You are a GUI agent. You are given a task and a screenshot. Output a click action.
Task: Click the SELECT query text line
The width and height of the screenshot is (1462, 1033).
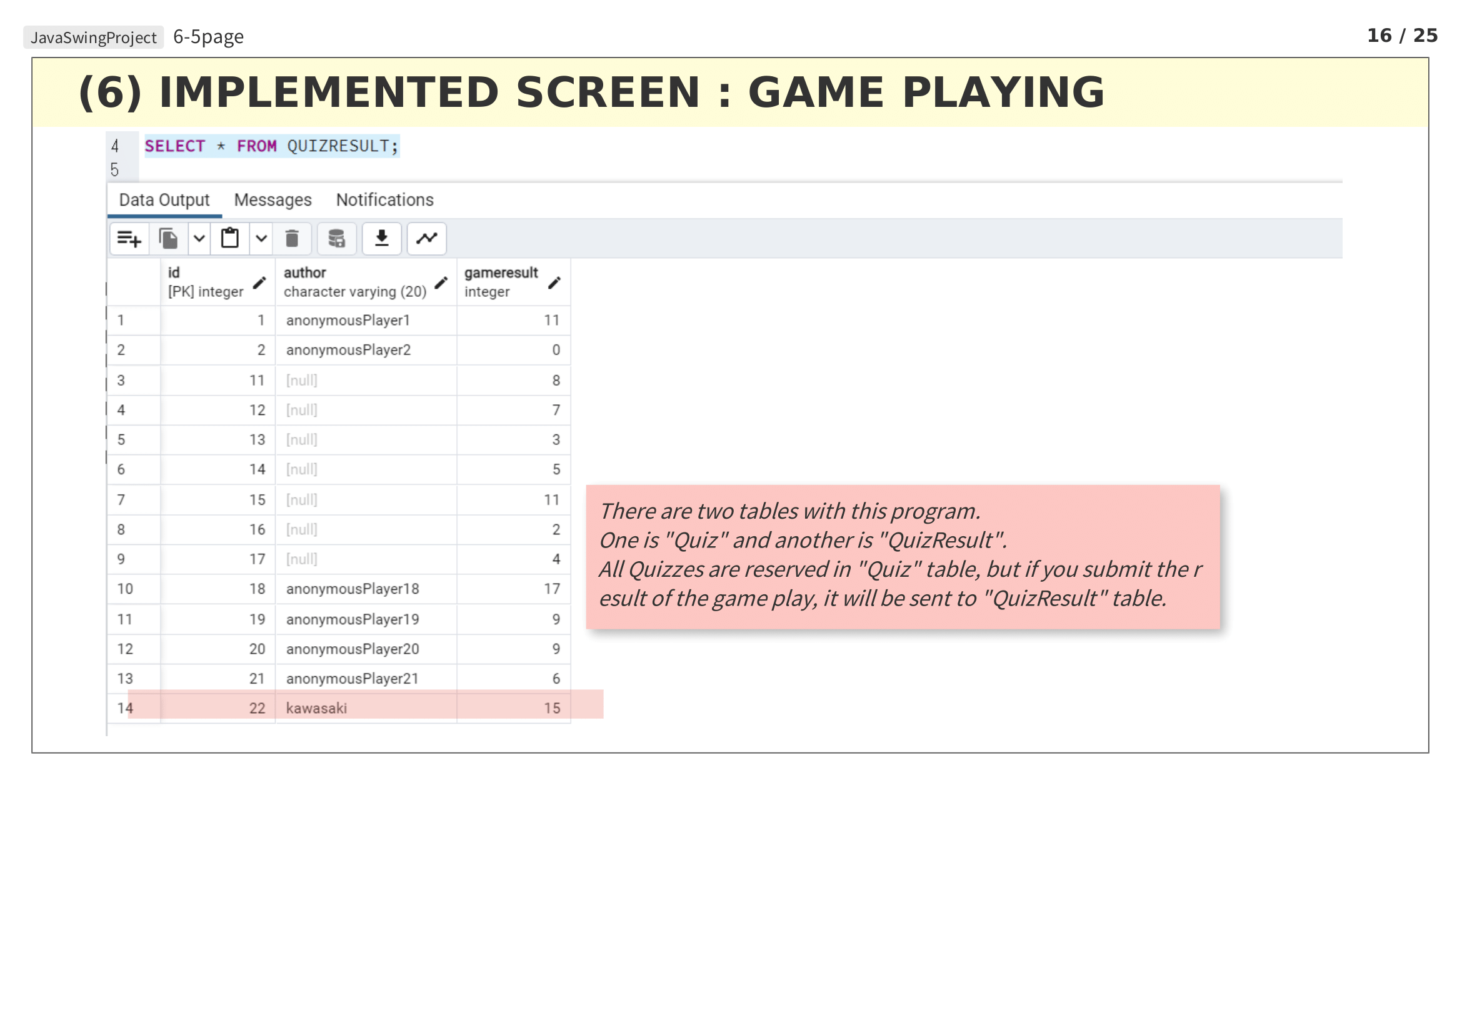click(x=271, y=146)
